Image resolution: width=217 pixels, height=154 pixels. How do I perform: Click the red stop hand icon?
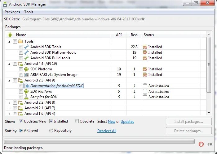(201, 144)
